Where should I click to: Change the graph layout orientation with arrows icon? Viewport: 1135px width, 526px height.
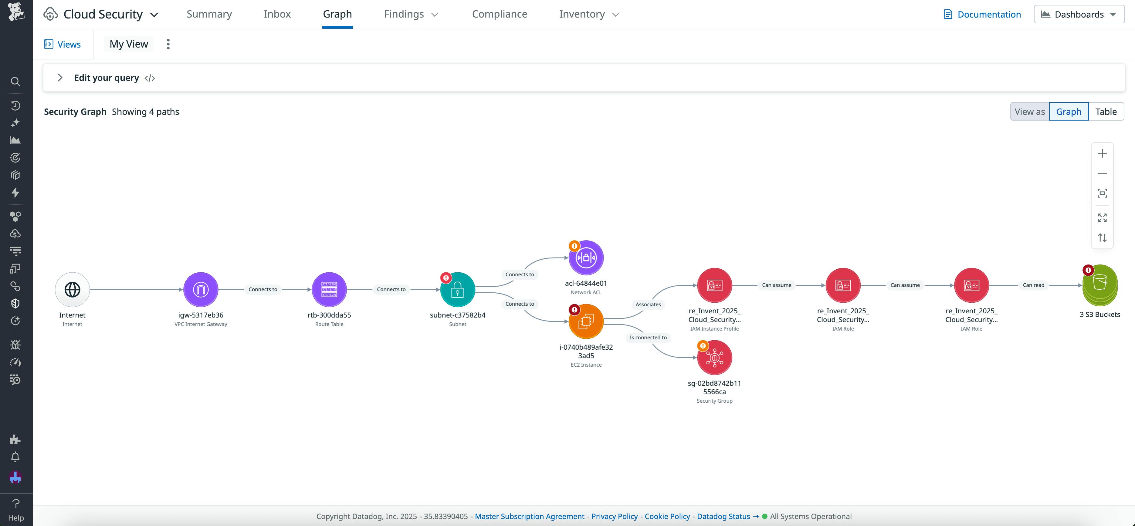pos(1103,238)
